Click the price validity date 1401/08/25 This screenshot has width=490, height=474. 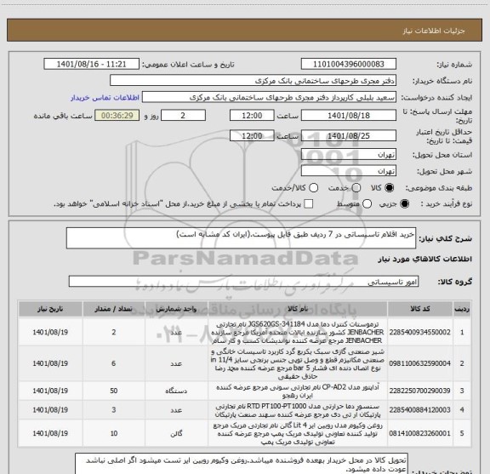pyautogui.click(x=349, y=135)
